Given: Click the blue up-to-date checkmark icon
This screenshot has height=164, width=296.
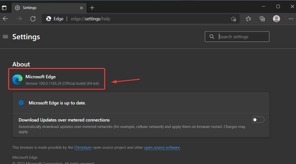Looking at the screenshot, I should [x=21, y=103].
